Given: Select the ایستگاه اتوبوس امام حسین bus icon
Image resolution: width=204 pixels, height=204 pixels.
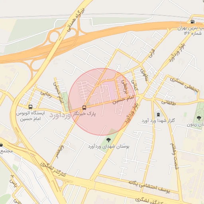Looking at the screenshot, I should click(30, 107).
